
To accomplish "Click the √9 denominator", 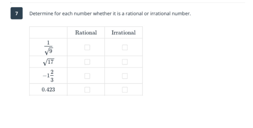I will (48, 51).
